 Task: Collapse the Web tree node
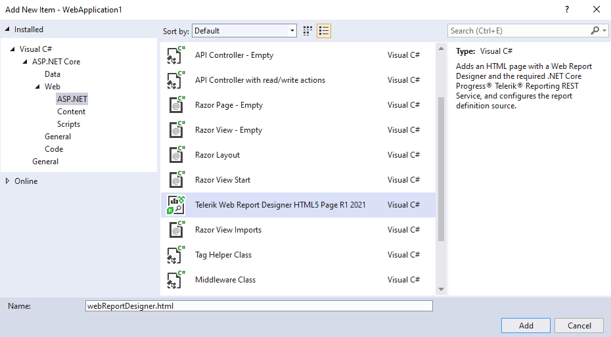tap(37, 87)
